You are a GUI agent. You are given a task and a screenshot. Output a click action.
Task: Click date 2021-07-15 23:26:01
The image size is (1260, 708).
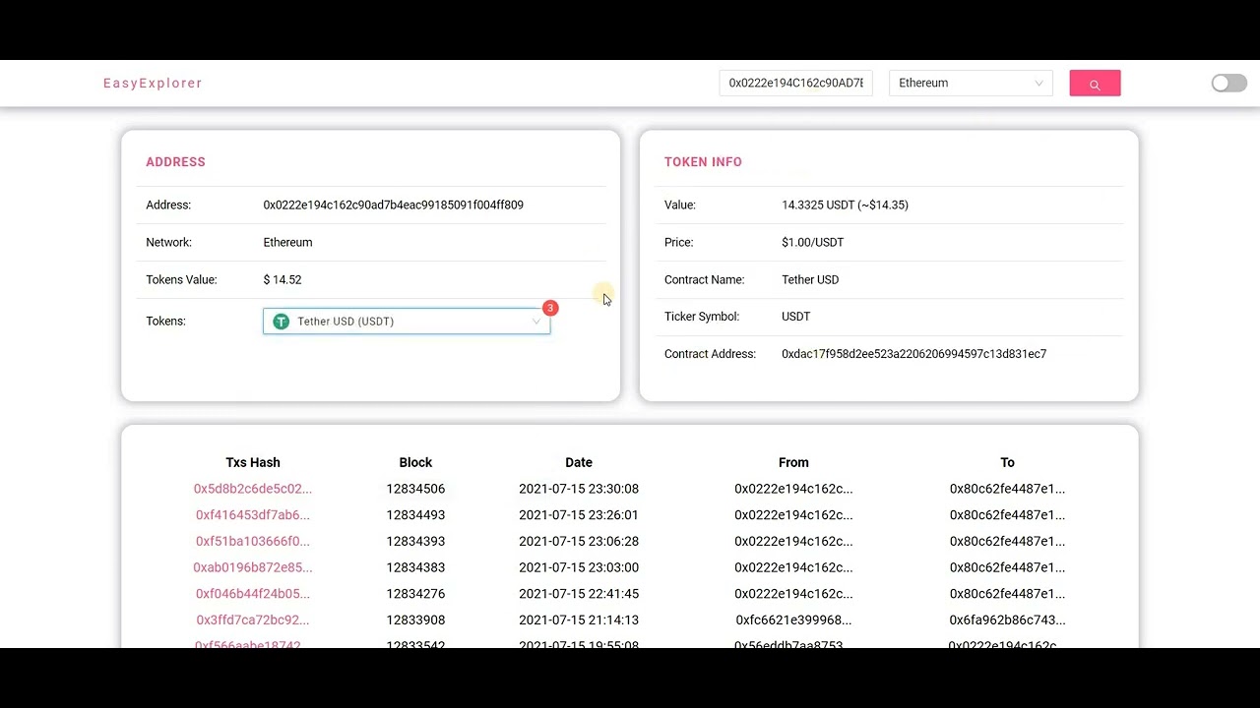[x=579, y=515]
